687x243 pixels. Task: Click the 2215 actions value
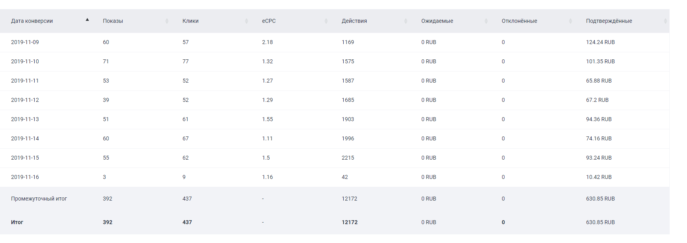tap(348, 158)
